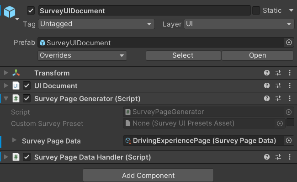Viewport: 297px width, 182px height.
Task: Open the Transform presets slider icon
Action: coord(278,73)
